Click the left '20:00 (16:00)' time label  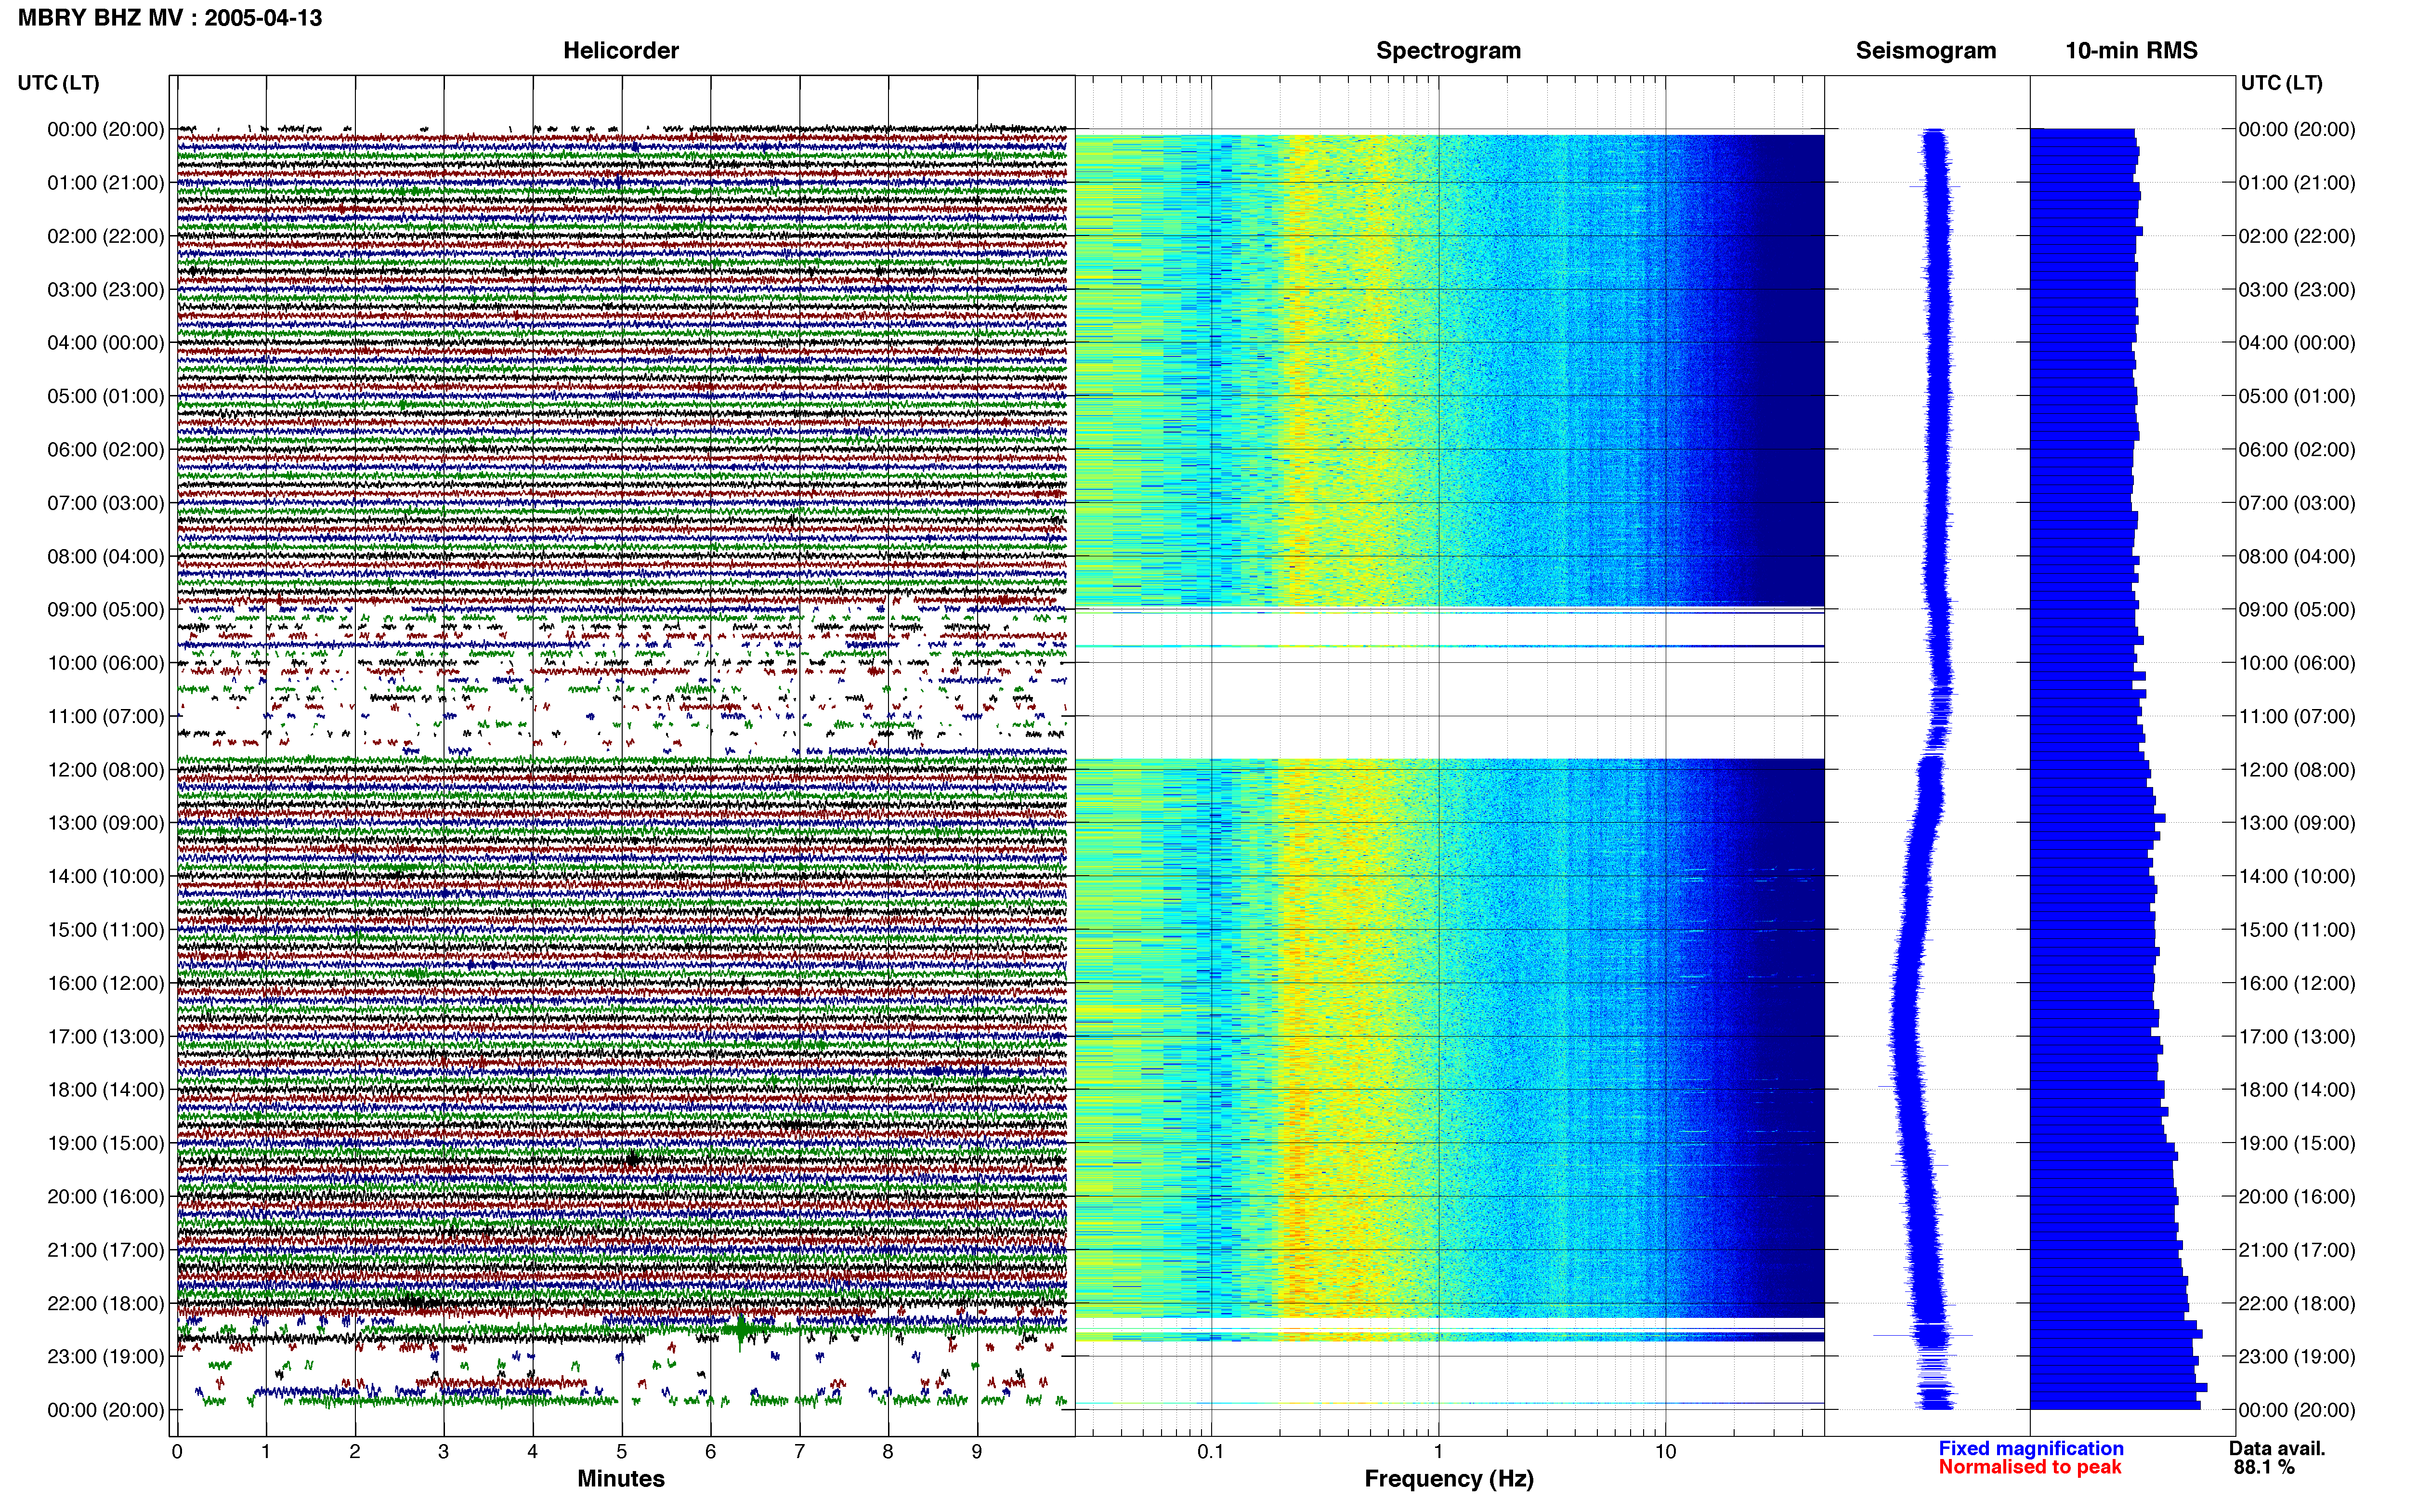pos(106,1196)
